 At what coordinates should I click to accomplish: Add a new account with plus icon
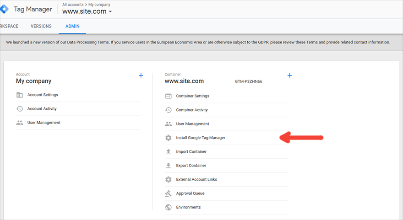coord(141,75)
